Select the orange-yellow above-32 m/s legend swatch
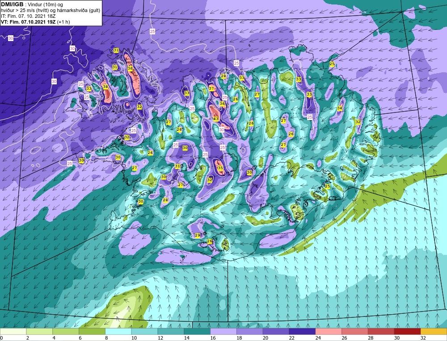The width and height of the screenshot is (447, 341). (x=434, y=331)
